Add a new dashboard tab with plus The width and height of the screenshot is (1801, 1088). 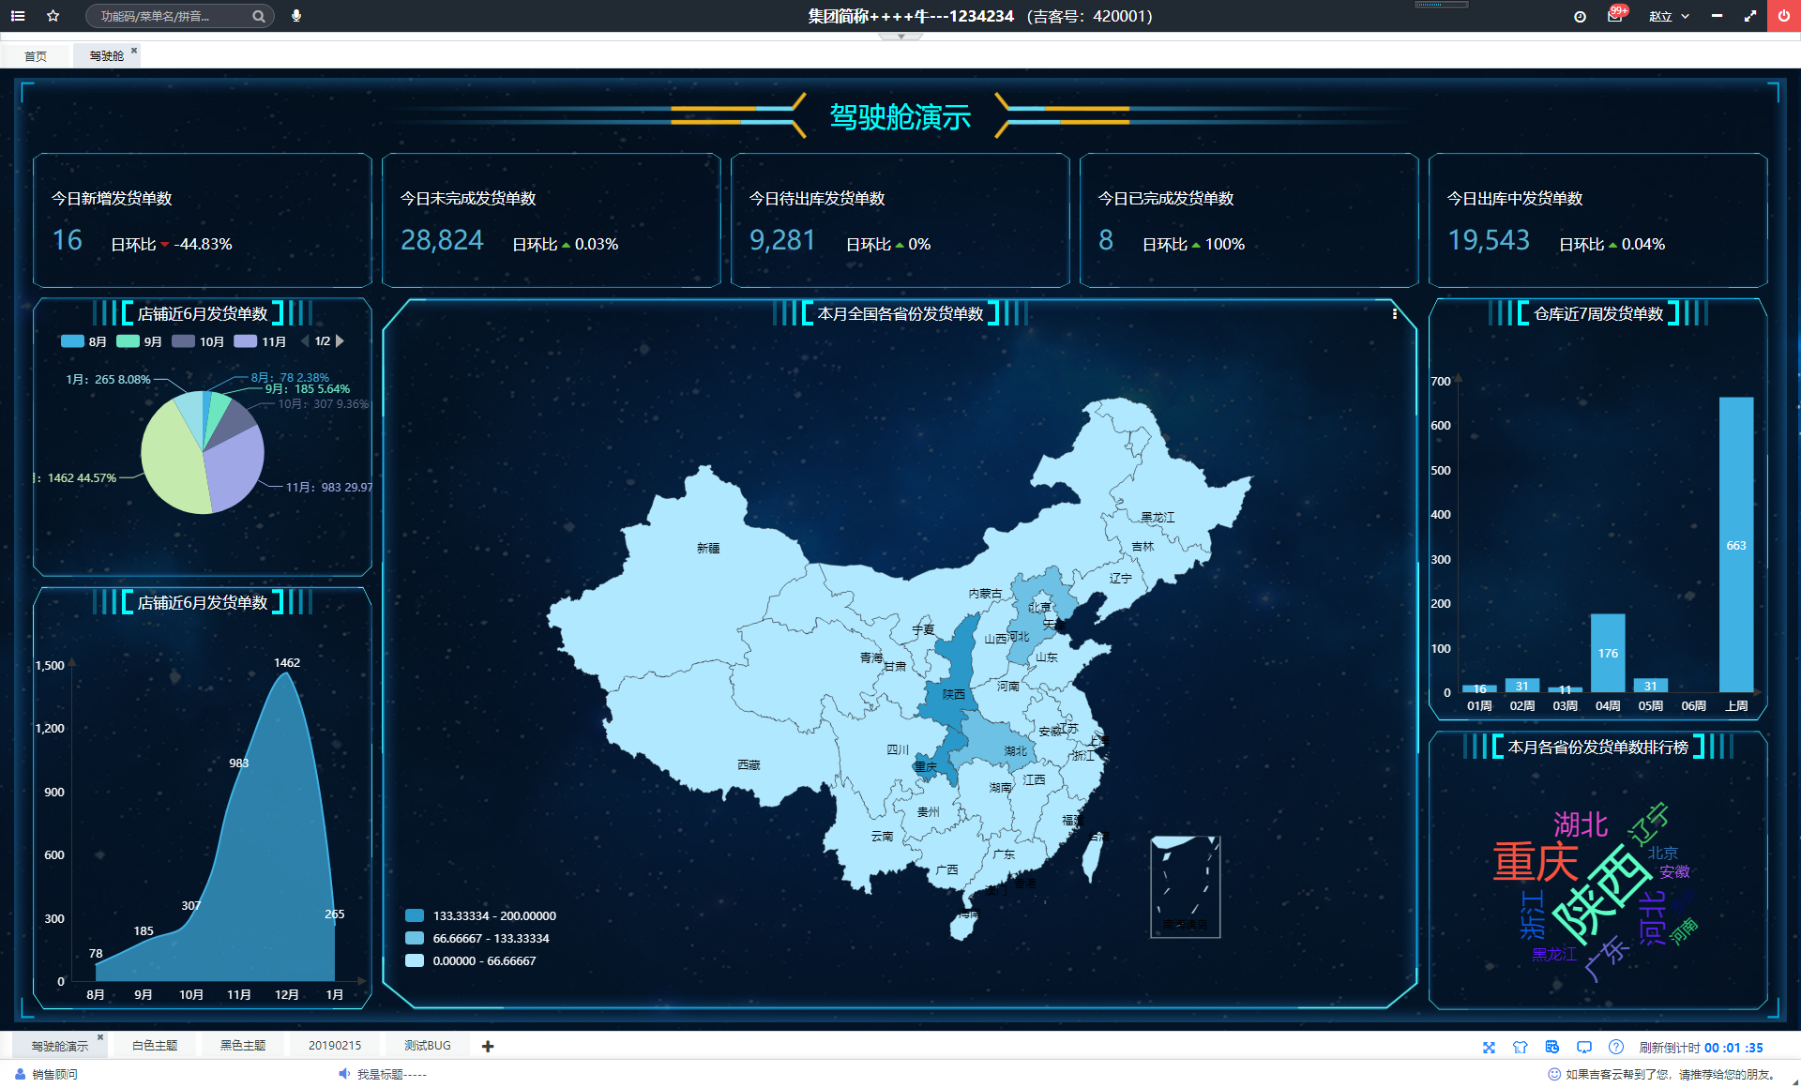point(488,1047)
